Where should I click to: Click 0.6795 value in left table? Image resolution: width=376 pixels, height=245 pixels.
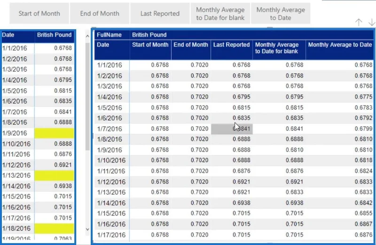[63, 80]
